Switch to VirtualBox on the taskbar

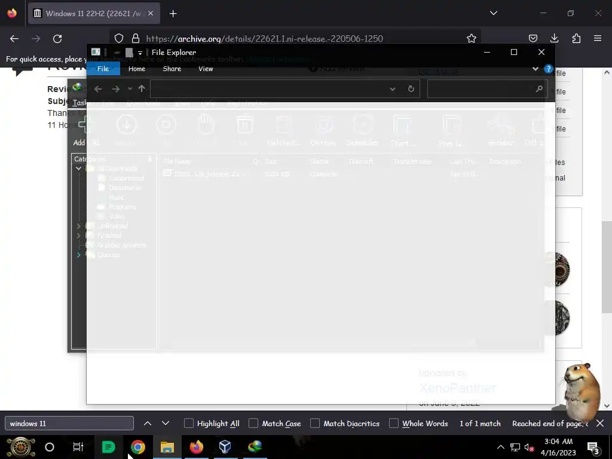pos(225,446)
